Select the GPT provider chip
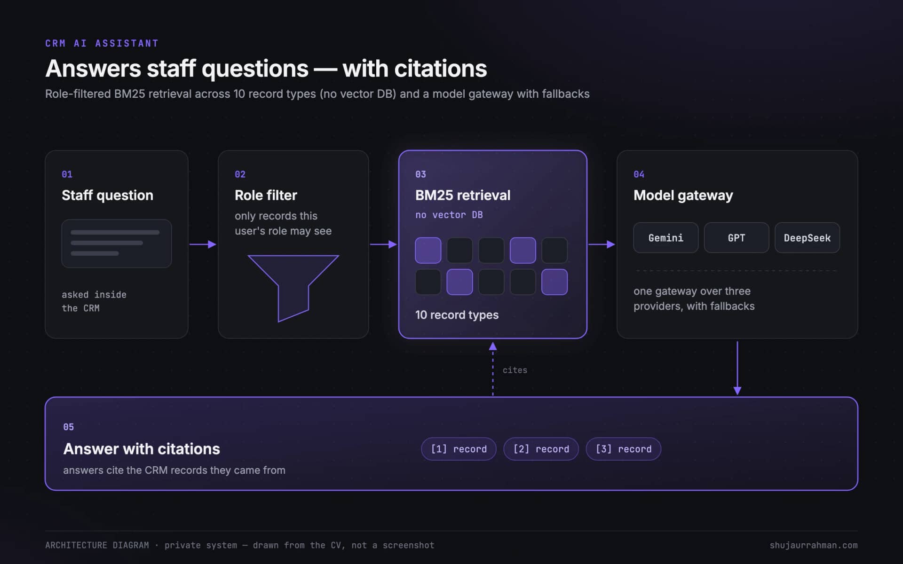903x564 pixels. click(x=737, y=238)
